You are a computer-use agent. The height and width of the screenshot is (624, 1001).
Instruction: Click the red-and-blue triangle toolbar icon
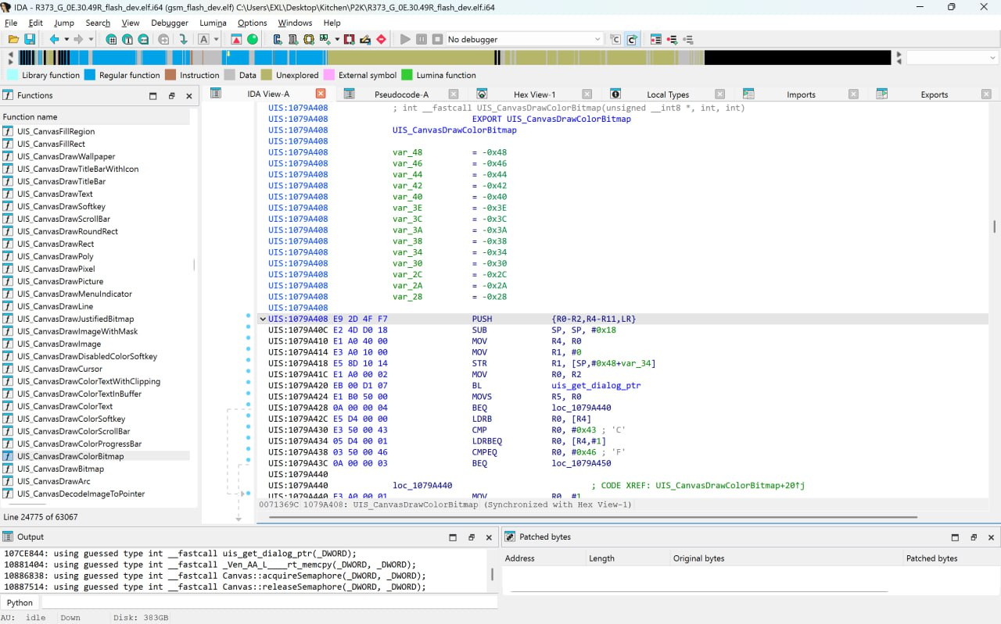tap(236, 39)
